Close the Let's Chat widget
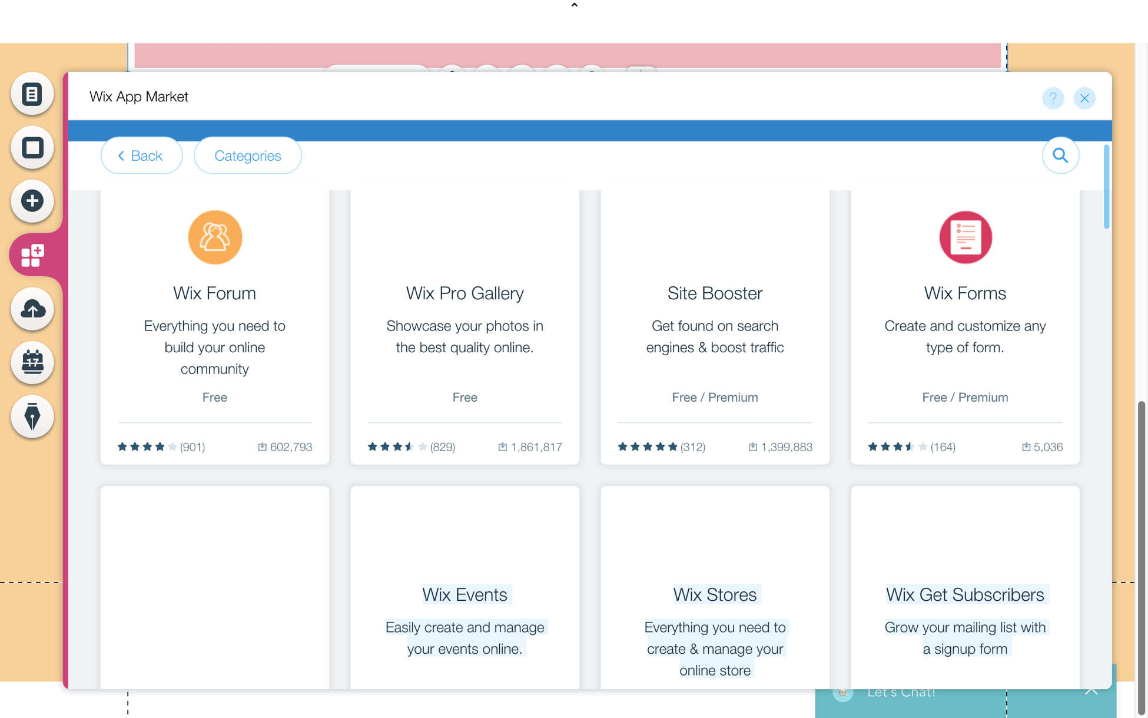The height and width of the screenshot is (718, 1148). tap(1091, 691)
